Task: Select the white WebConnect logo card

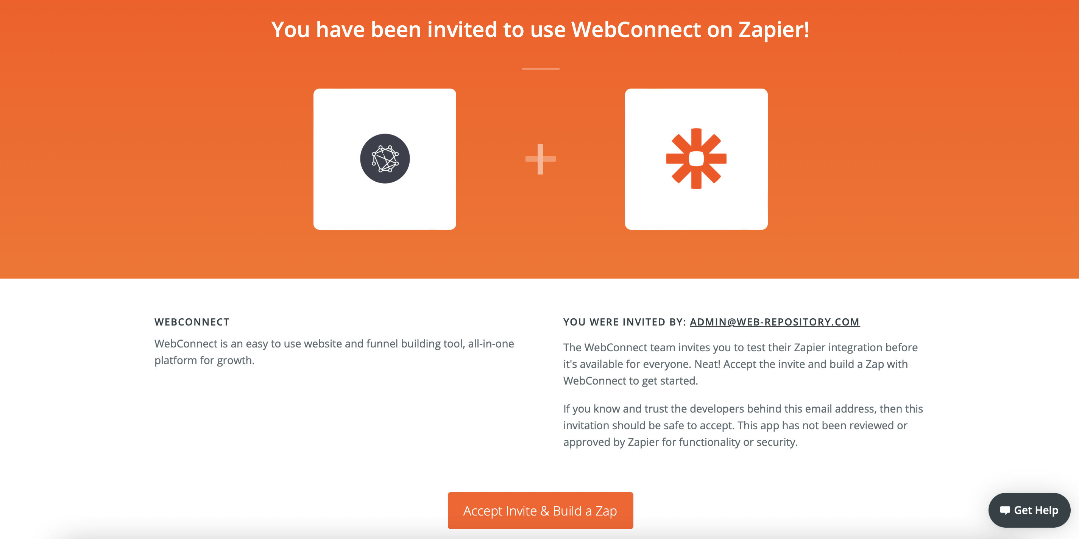Action: click(x=385, y=159)
